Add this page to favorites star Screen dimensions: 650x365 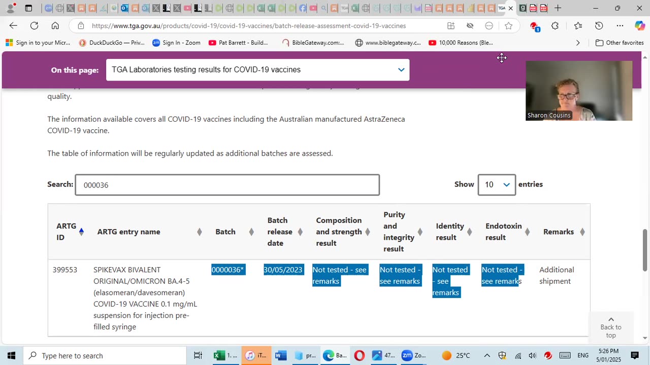click(508, 26)
